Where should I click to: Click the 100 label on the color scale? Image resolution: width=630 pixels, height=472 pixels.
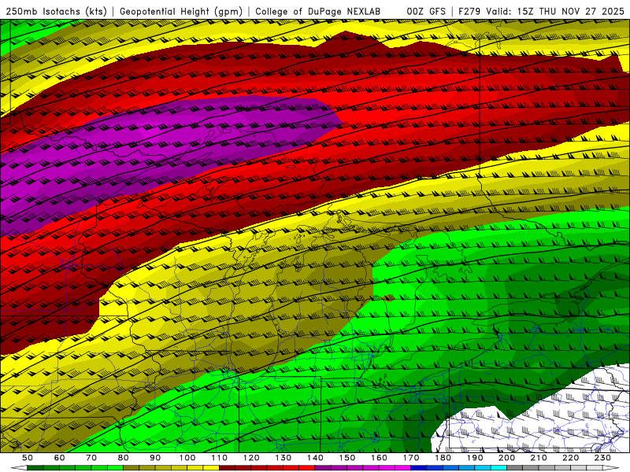tap(187, 458)
